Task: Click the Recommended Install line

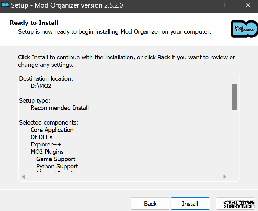Action: tap(60, 108)
